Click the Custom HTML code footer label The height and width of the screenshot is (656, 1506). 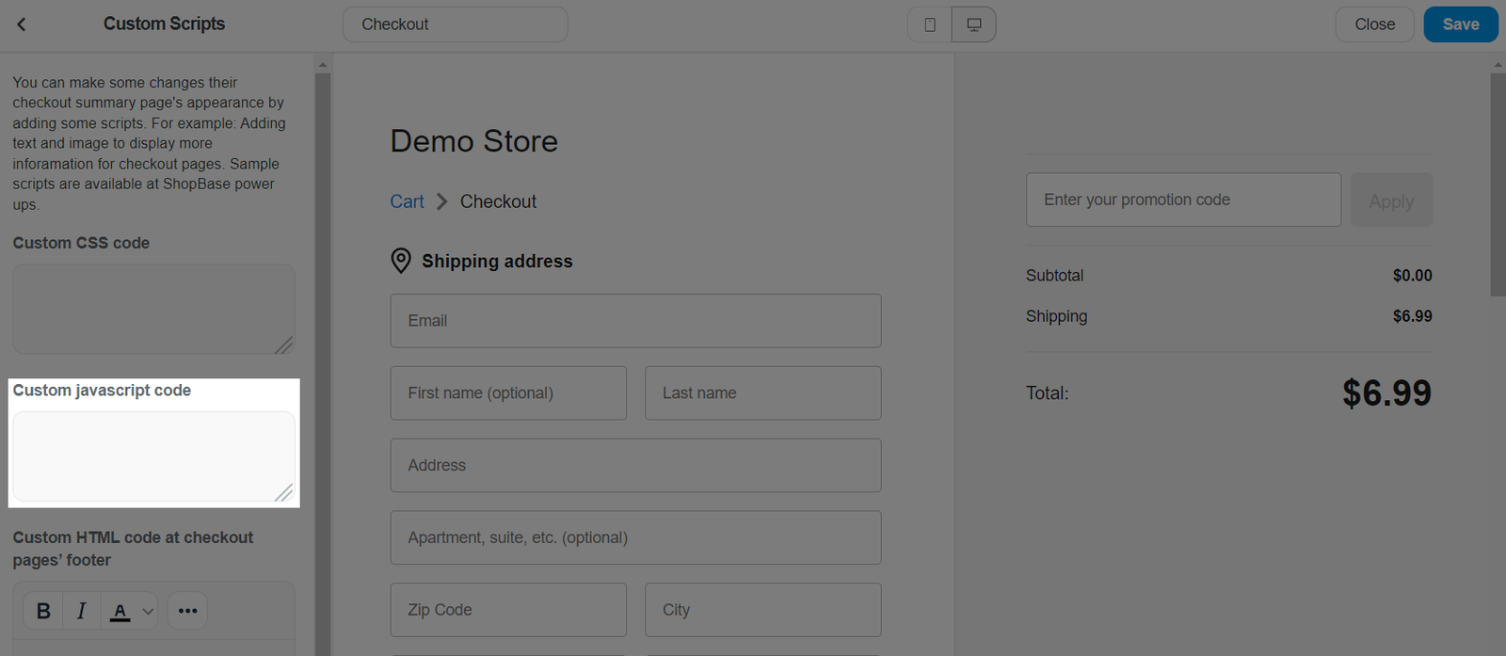133,549
